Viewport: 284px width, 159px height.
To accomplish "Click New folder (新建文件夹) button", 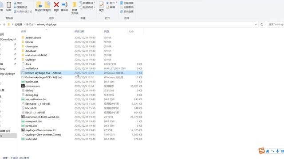I will [75, 8].
